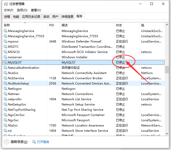Click the NgcCtnrSvc gear icon
Image resolution: width=171 pixels, height=150 pixels.
point(5,115)
